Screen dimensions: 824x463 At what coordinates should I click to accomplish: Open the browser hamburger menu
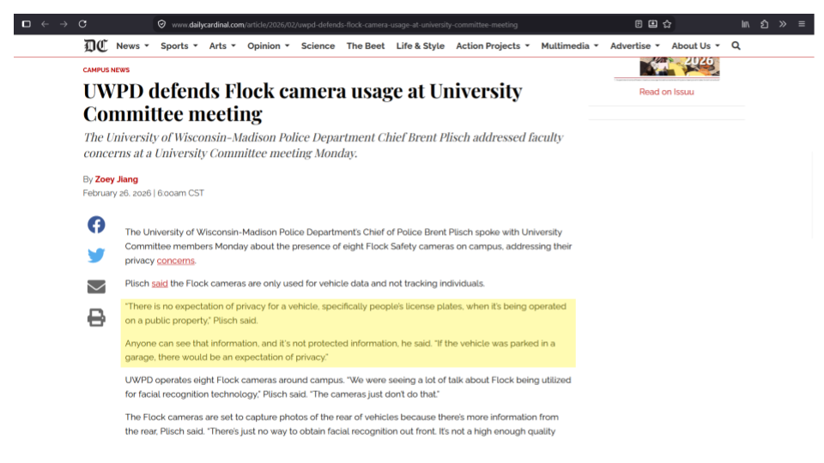tap(802, 24)
